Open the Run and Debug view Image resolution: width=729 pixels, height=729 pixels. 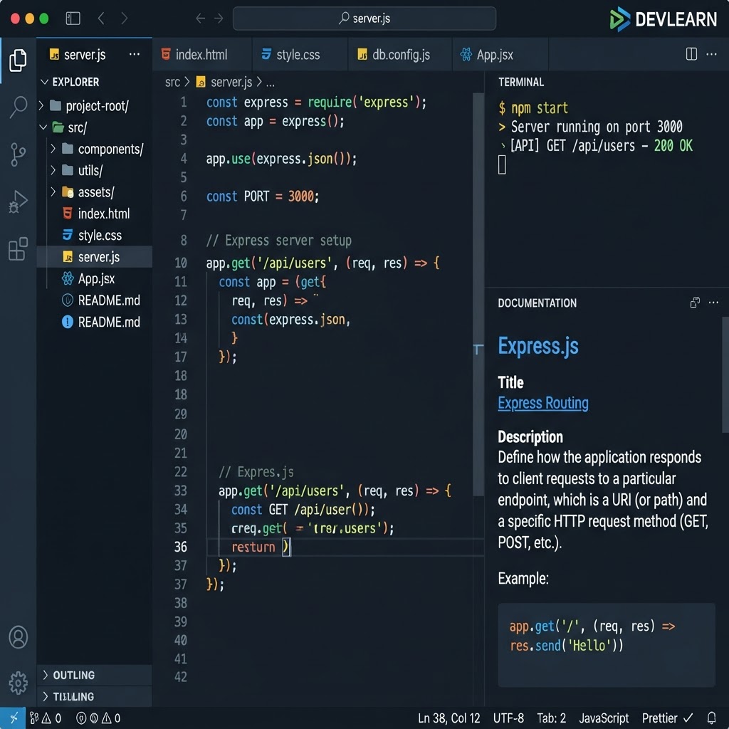[x=18, y=201]
